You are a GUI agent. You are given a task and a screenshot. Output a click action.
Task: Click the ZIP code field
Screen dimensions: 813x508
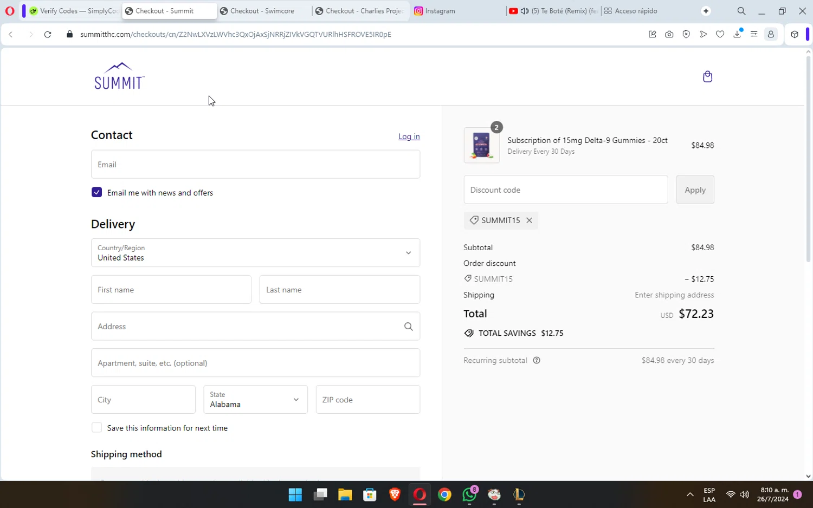[368, 400]
